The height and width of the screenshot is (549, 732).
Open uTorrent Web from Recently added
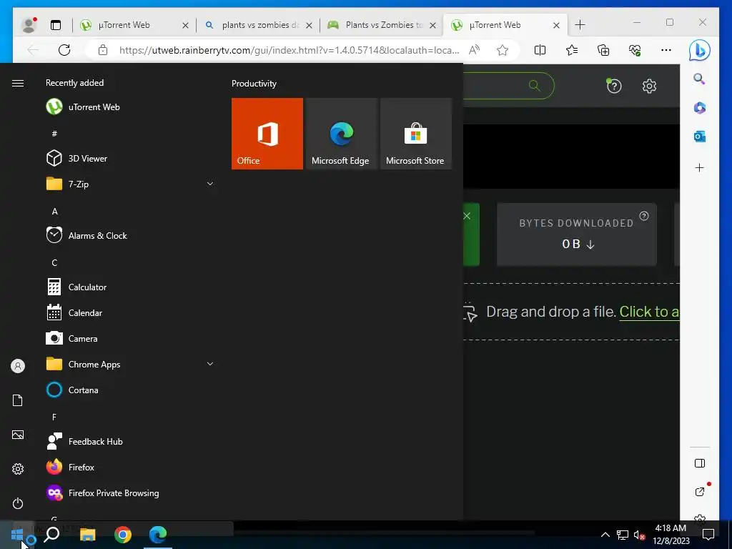point(130,107)
